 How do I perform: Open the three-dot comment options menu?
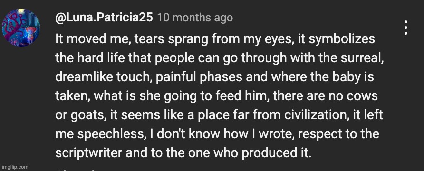pyautogui.click(x=405, y=27)
